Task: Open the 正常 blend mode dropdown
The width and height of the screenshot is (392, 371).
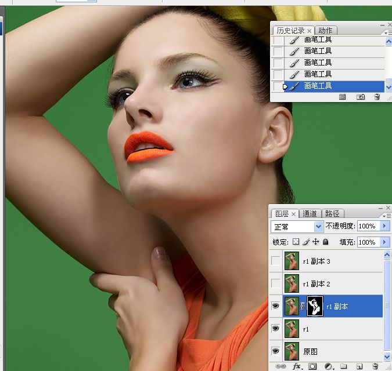Action: [297, 227]
